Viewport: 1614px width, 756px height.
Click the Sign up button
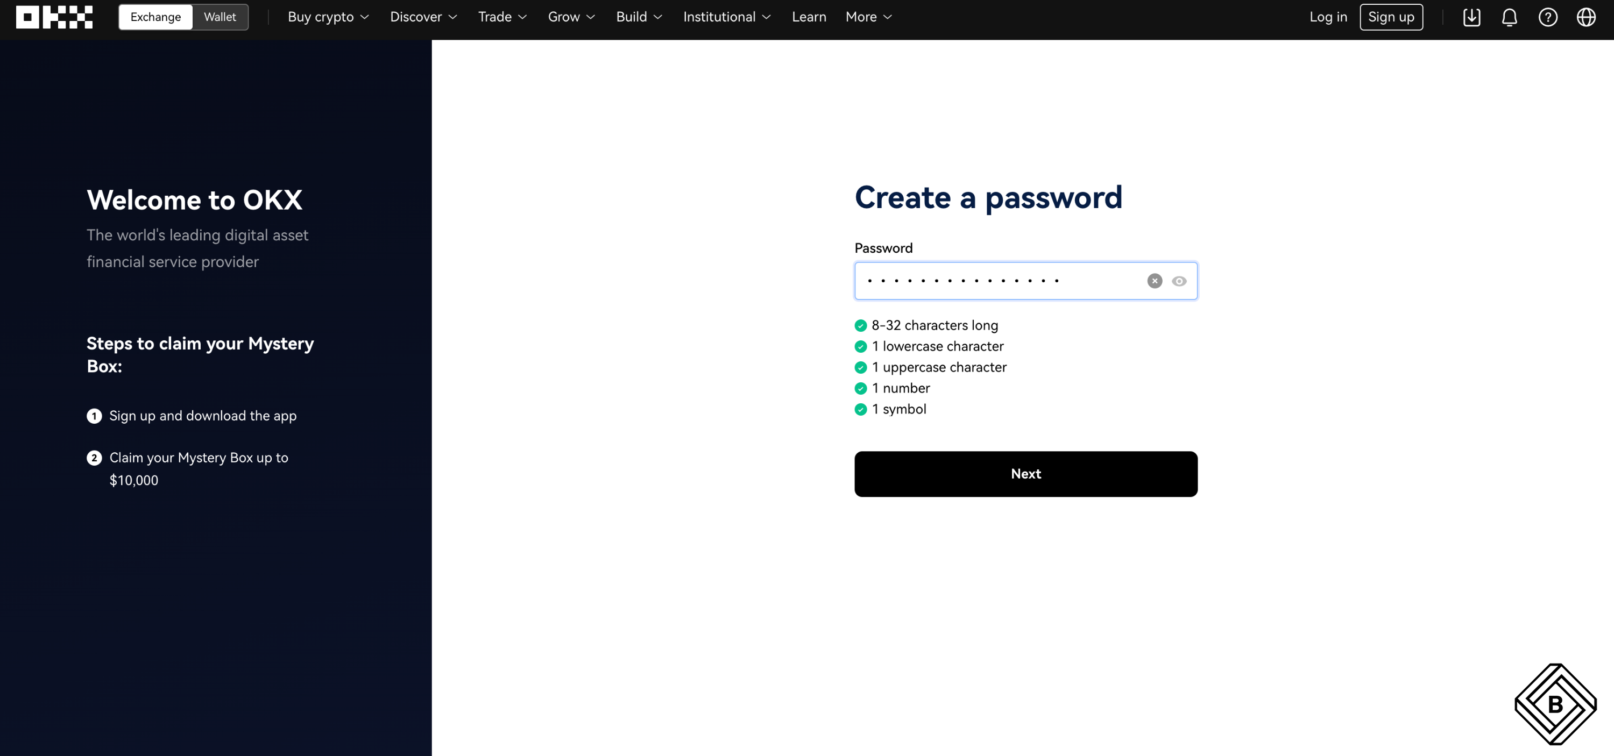coord(1391,17)
